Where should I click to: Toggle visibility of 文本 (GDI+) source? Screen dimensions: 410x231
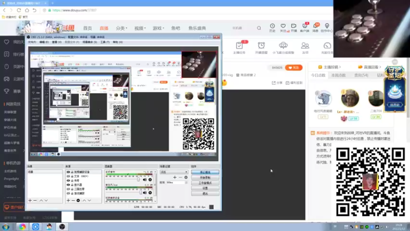pos(68,176)
